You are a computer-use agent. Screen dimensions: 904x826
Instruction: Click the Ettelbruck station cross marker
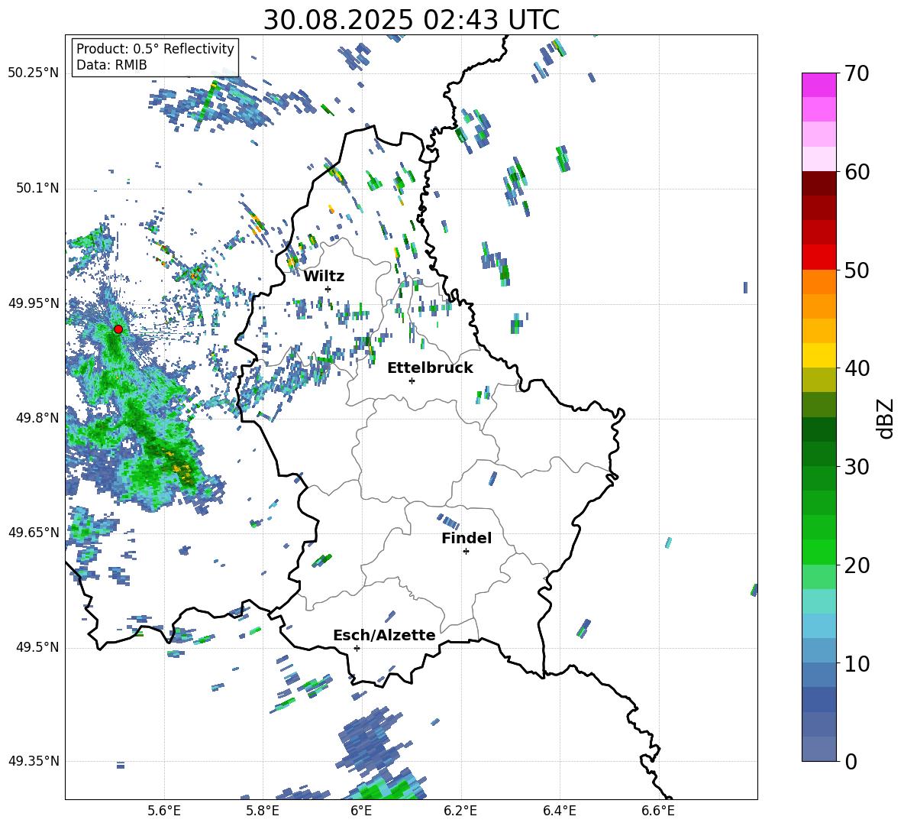412,381
